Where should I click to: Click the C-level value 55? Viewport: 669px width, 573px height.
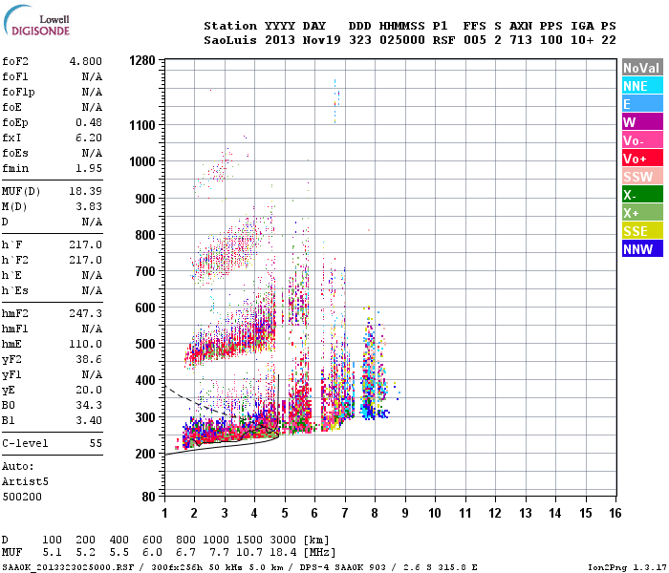point(96,443)
